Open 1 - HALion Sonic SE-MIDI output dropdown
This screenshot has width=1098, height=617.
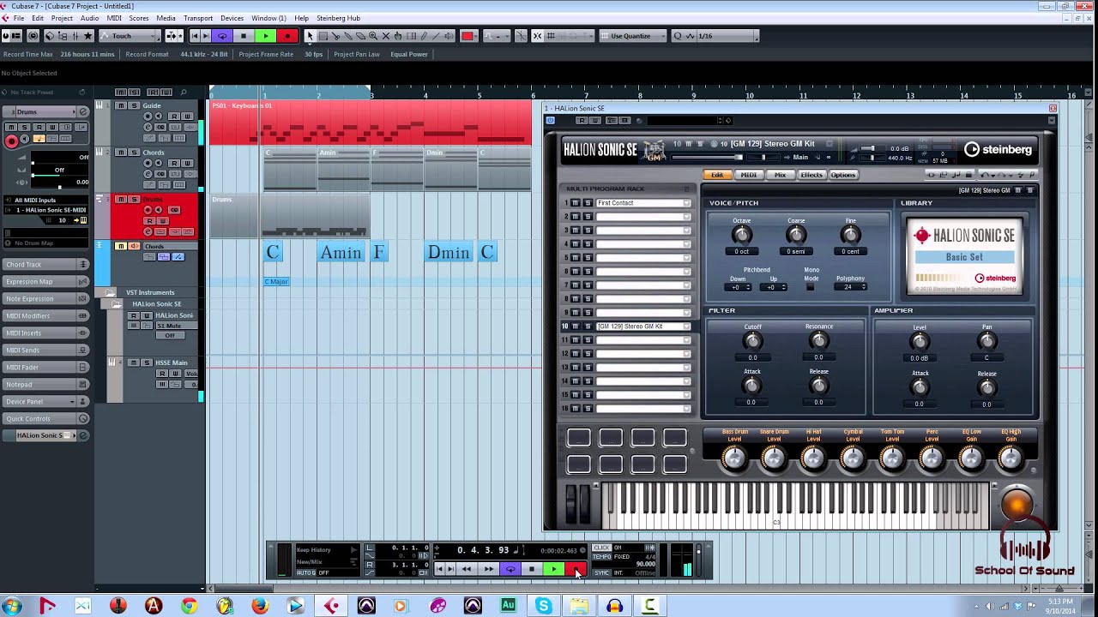pos(45,210)
